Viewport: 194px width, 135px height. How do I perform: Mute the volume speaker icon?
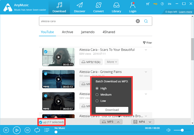168,130
